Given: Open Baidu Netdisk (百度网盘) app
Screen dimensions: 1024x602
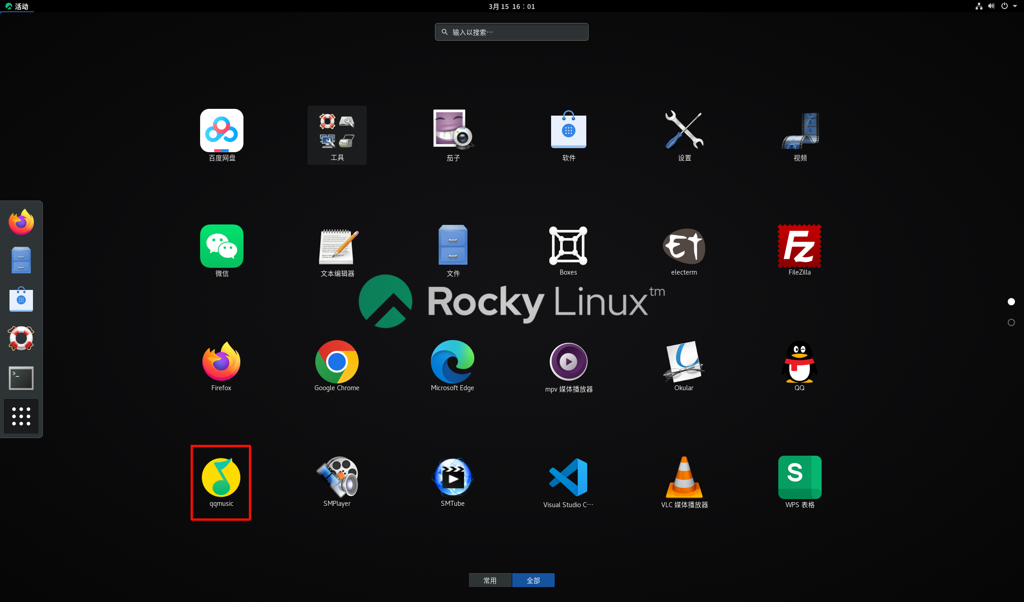Looking at the screenshot, I should [x=222, y=131].
